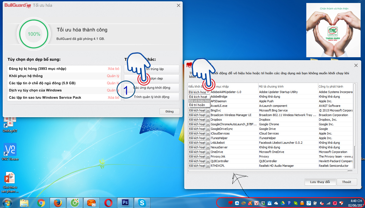Click 'Realtek HD Audio Manager' description
The width and height of the screenshot is (365, 208).
[x=276, y=166]
